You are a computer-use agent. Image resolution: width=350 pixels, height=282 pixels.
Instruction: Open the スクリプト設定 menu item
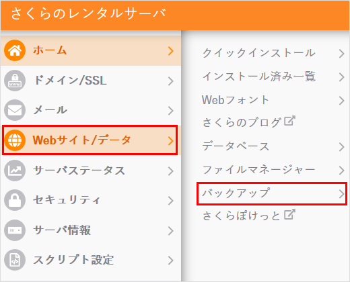click(x=91, y=260)
